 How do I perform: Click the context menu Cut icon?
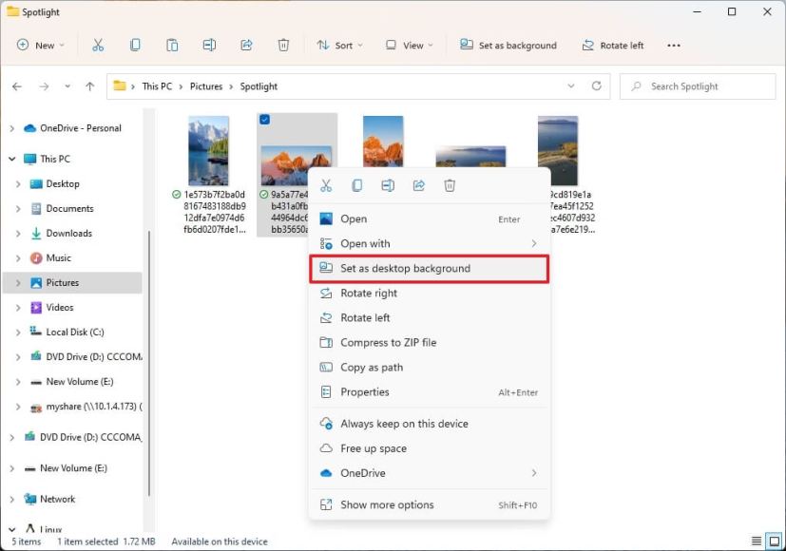[x=326, y=186]
